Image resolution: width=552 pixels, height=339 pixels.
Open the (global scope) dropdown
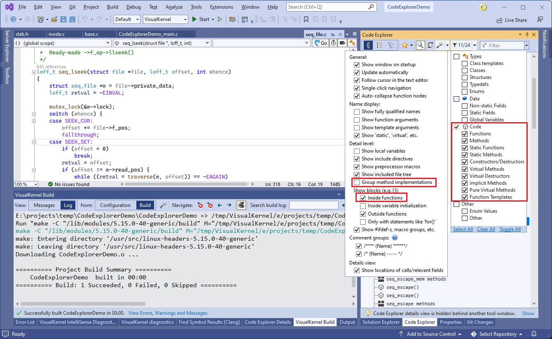pos(63,43)
